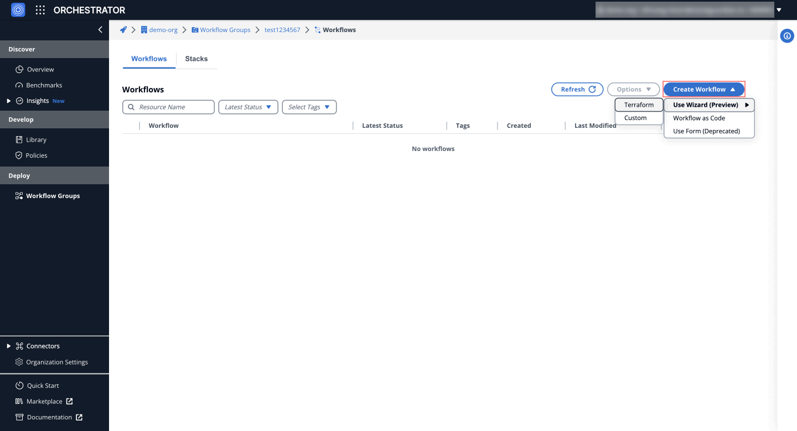The width and height of the screenshot is (797, 431).
Task: Click the rocket icon in breadcrumb
Action: click(x=123, y=30)
